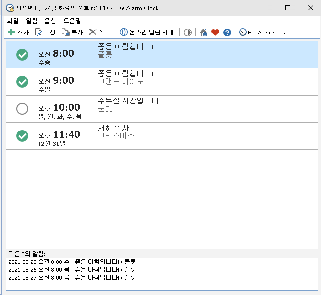Click the 복사 (copy alarm) toolbar button
Viewport: 321px width, 295px height.
click(72, 32)
